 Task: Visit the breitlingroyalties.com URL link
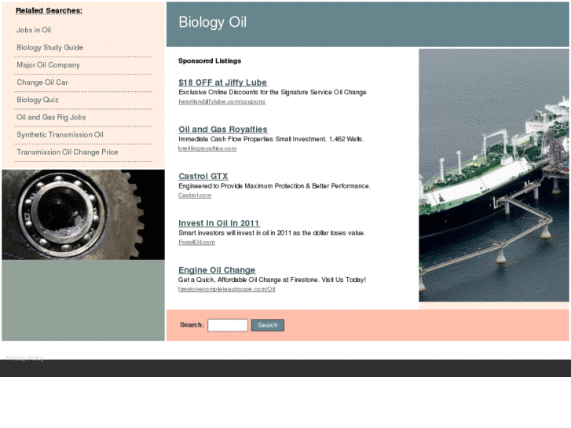[x=207, y=148]
